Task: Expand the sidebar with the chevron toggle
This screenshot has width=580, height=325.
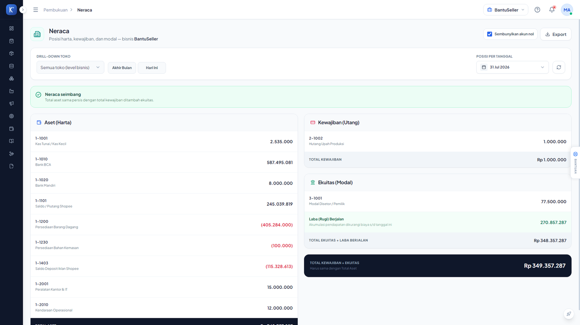Action: click(x=23, y=10)
